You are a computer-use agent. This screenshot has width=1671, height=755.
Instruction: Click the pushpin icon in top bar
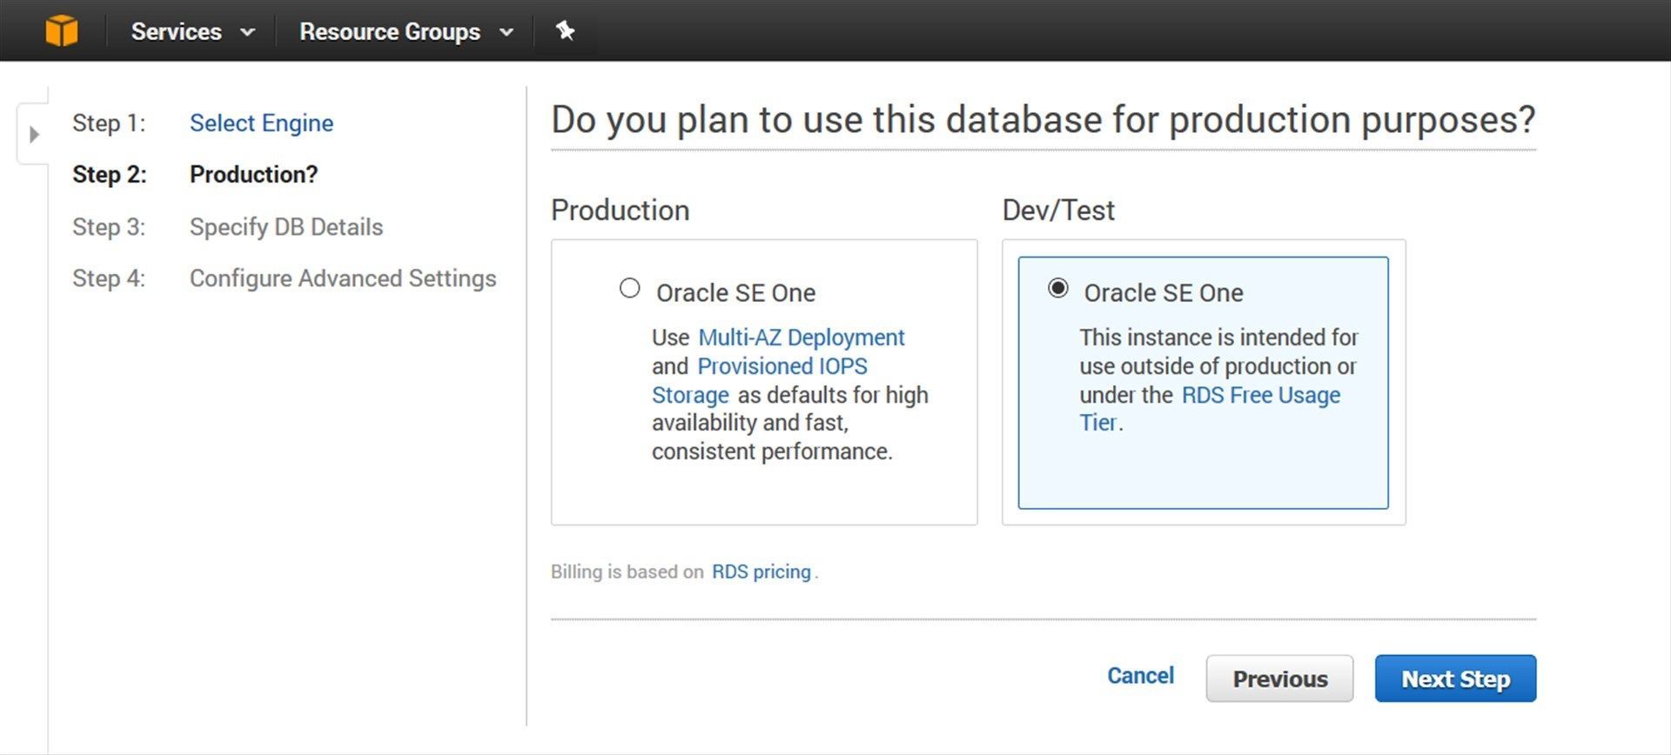[x=565, y=31]
